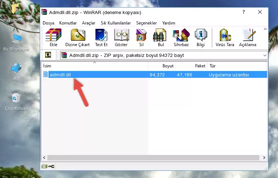The width and height of the screenshot is (278, 178).
Task: Open the Göster viewer icon
Action: coord(121,37)
